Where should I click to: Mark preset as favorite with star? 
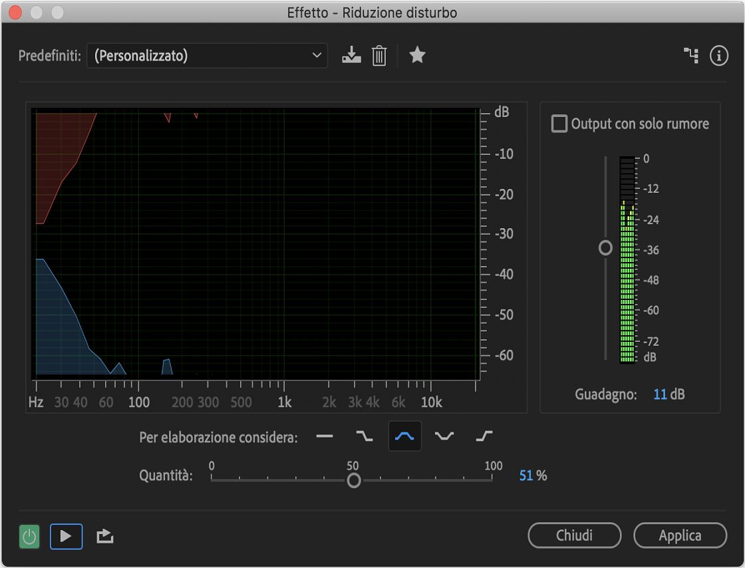[x=417, y=55]
